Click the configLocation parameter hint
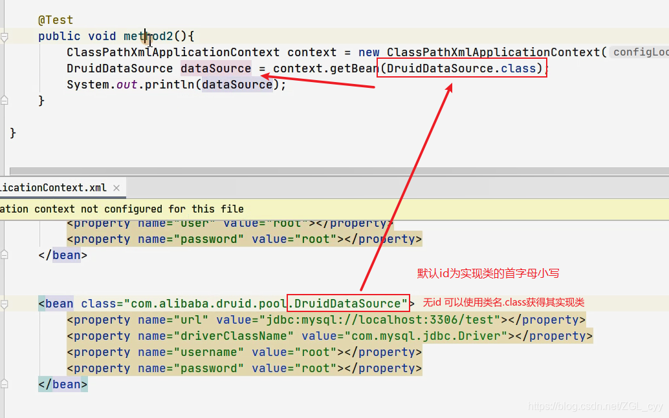The image size is (669, 418). pyautogui.click(x=640, y=52)
